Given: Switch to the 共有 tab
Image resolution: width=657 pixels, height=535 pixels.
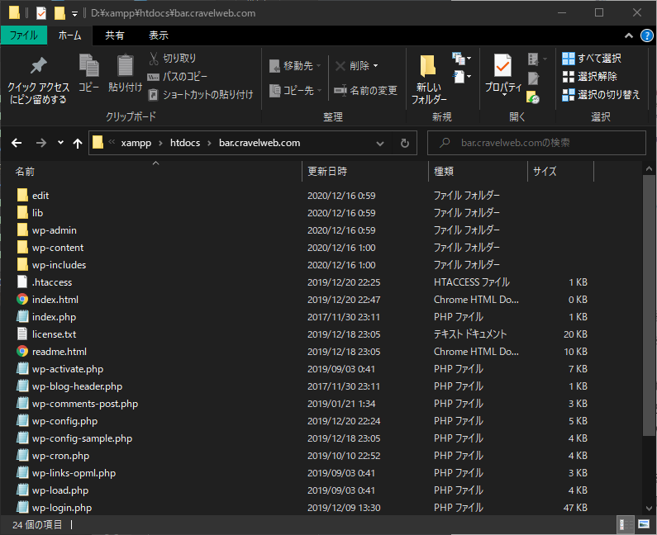Looking at the screenshot, I should [x=114, y=36].
